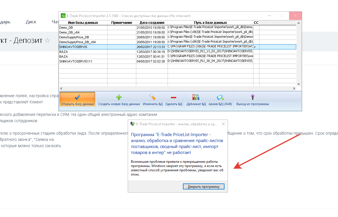Image resolution: width=338 pixels, height=217 pixels.
Task: Click the RAR Archive database icon
Action: click(x=220, y=97)
